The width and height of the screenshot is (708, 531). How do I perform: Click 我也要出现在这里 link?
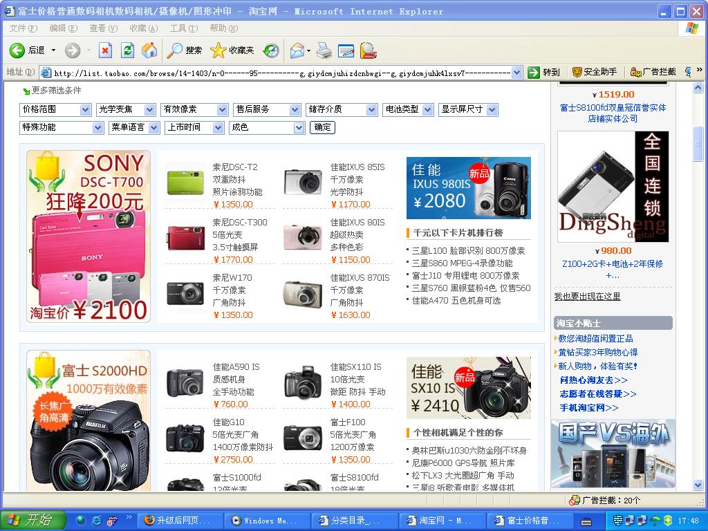pyautogui.click(x=588, y=296)
